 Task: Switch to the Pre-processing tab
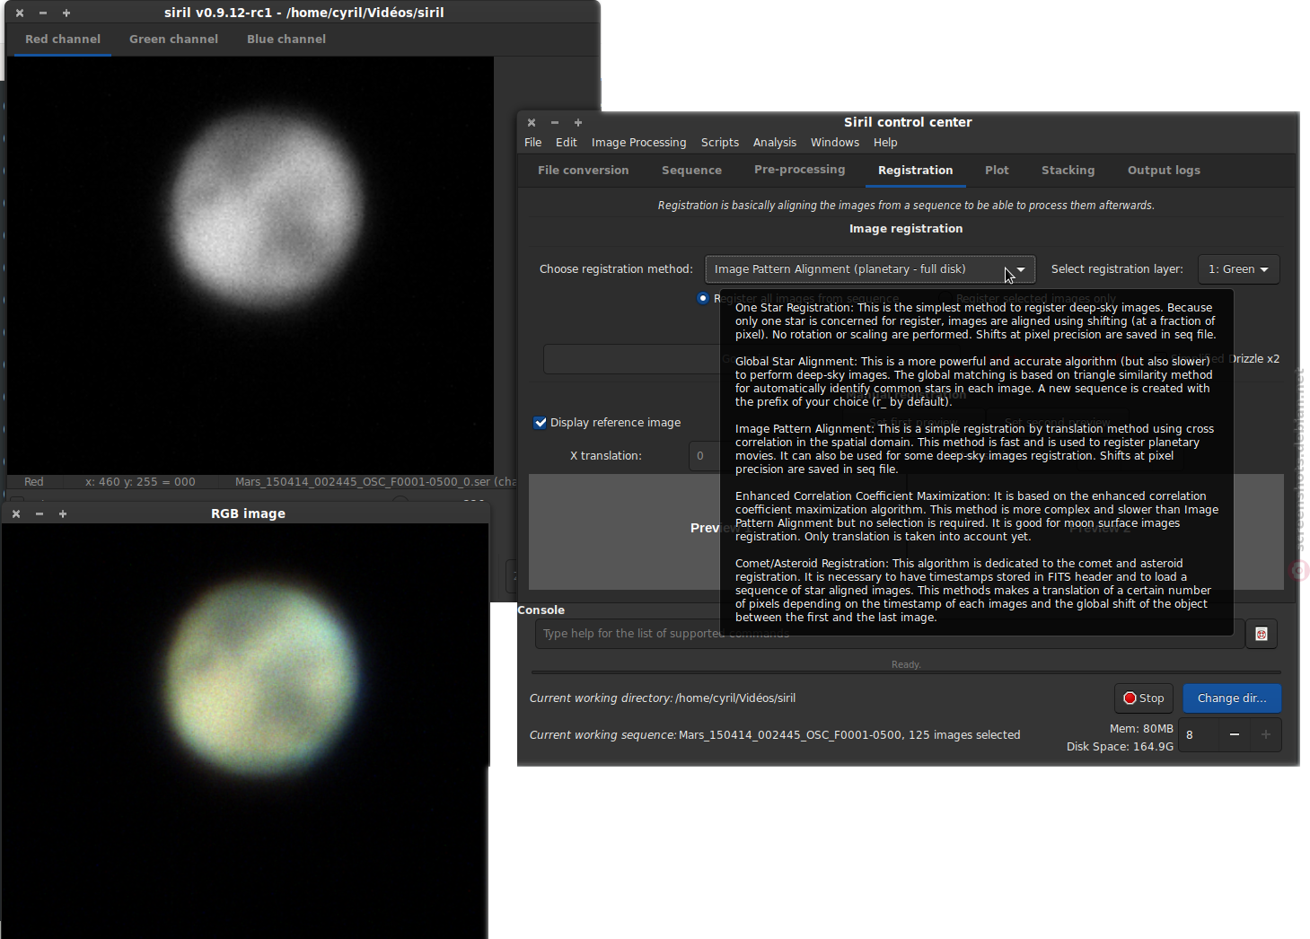tap(800, 170)
